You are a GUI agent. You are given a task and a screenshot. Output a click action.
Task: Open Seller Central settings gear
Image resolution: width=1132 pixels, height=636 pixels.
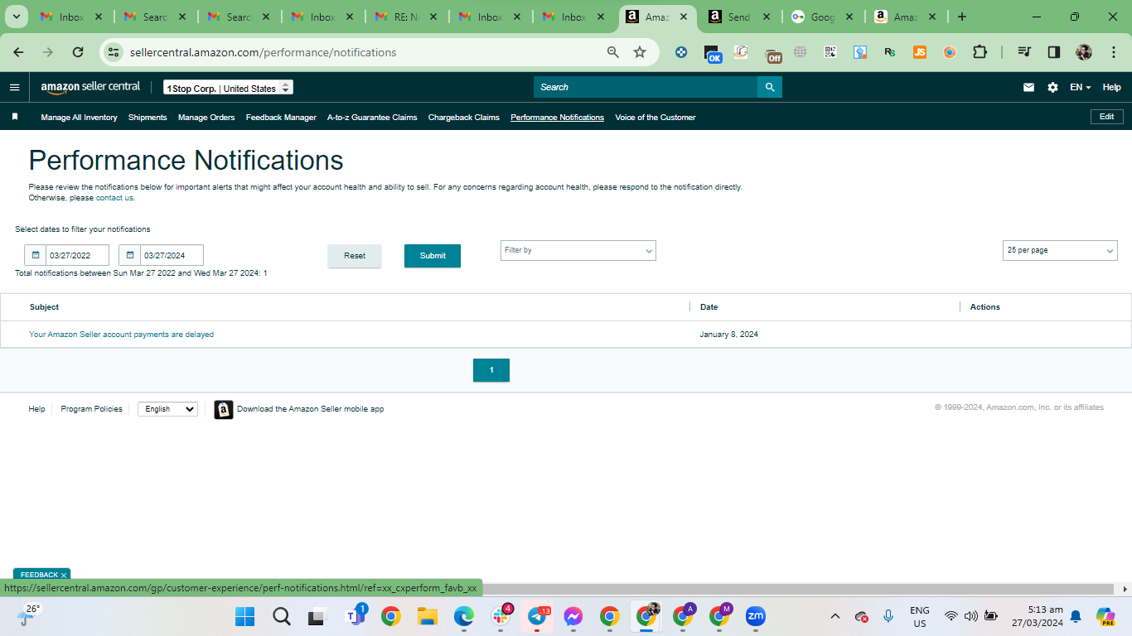point(1052,87)
